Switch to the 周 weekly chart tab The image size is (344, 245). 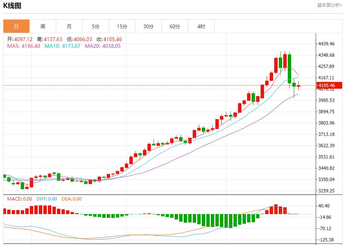pos(43,26)
